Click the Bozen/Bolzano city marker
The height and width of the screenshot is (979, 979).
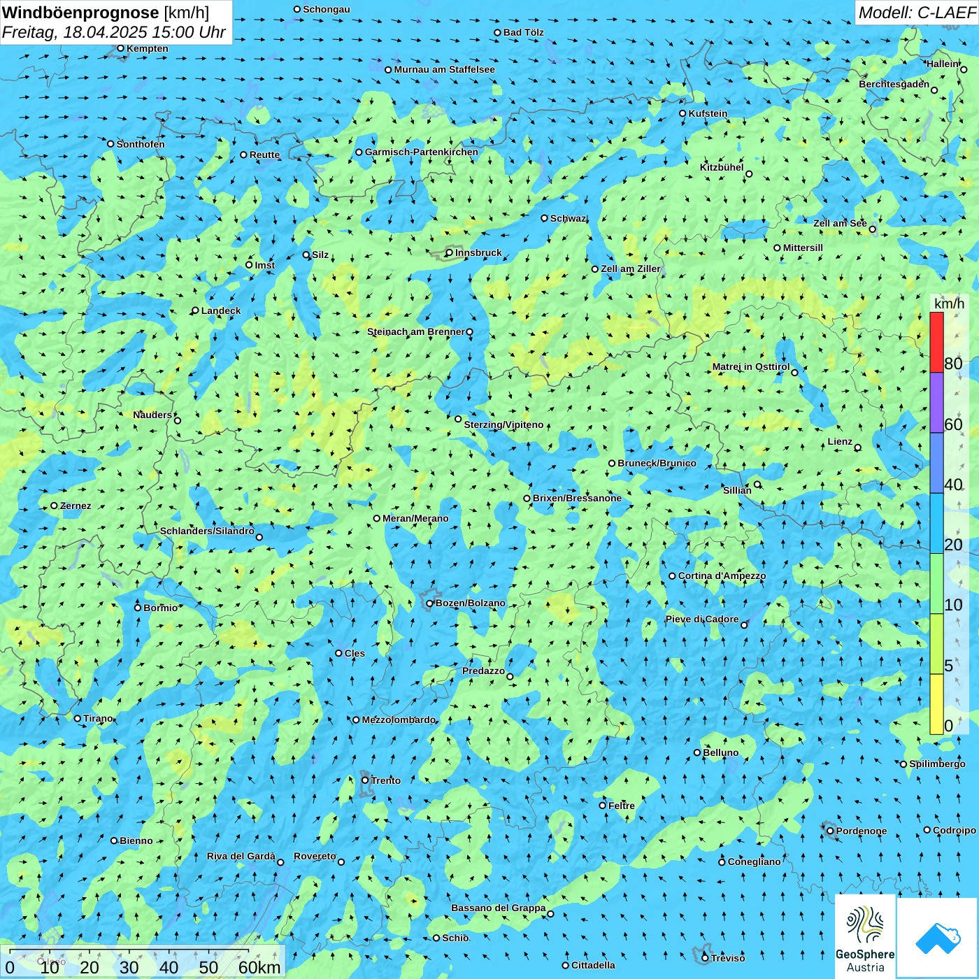[430, 603]
